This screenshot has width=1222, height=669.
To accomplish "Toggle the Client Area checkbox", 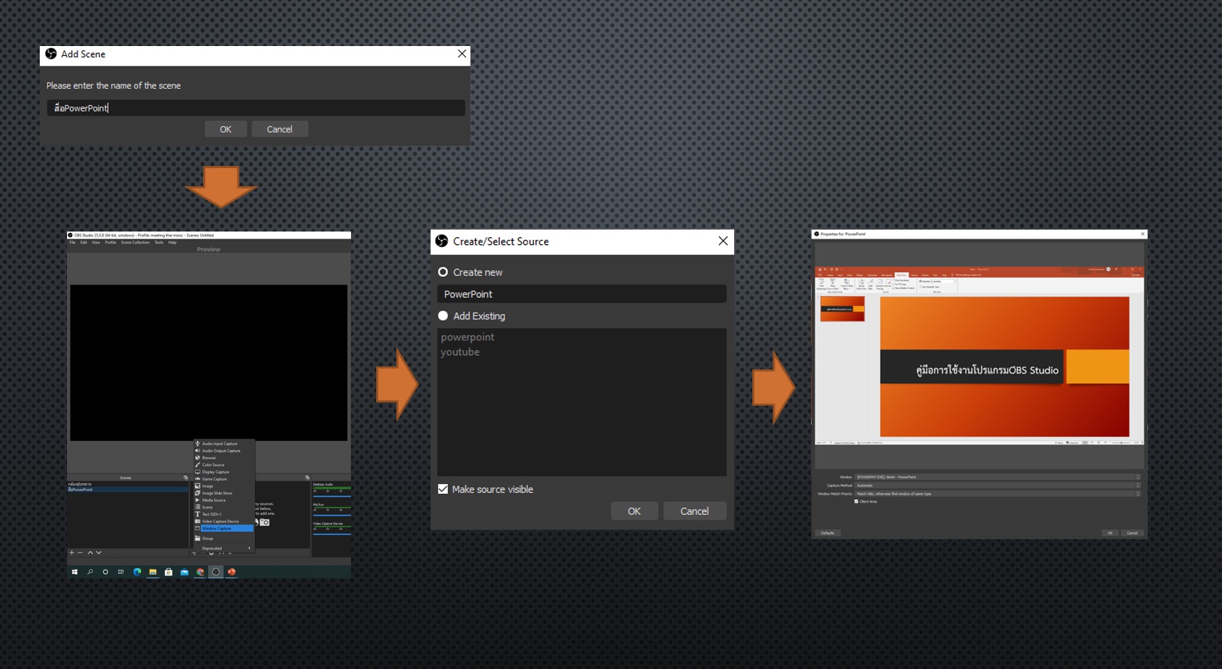I will click(856, 501).
